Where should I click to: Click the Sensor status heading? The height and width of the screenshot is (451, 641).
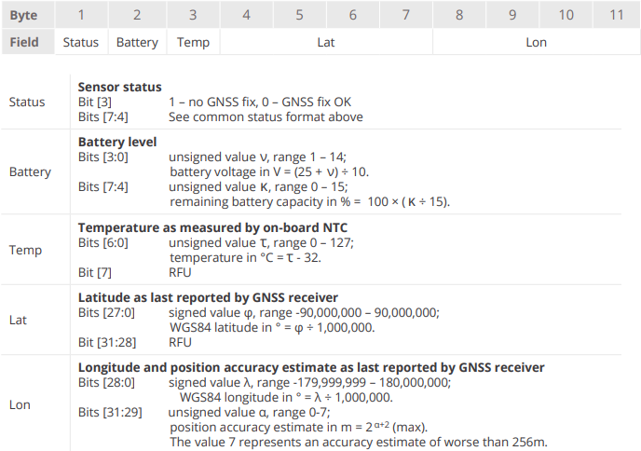coord(119,87)
